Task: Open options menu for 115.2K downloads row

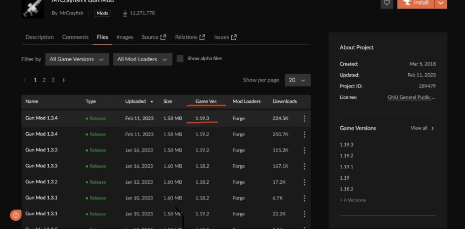Action: [x=304, y=150]
